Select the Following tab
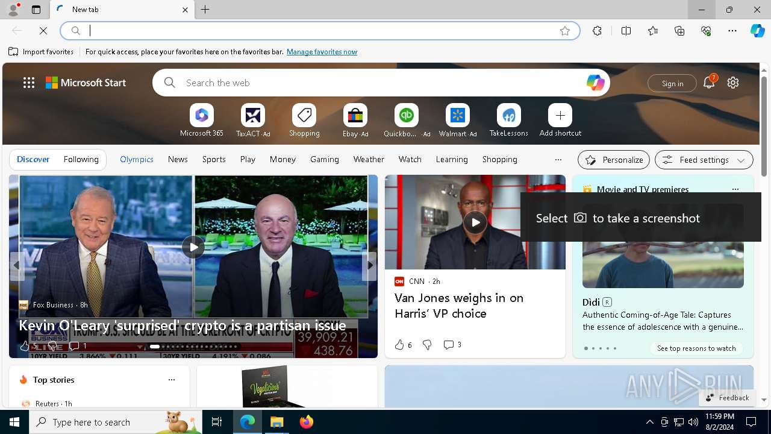This screenshot has height=434, width=771. (81, 159)
